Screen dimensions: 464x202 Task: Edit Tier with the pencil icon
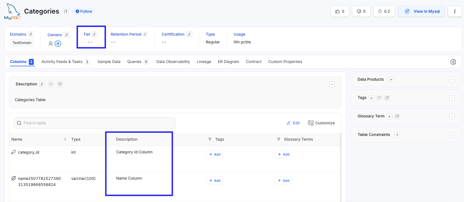[94, 34]
